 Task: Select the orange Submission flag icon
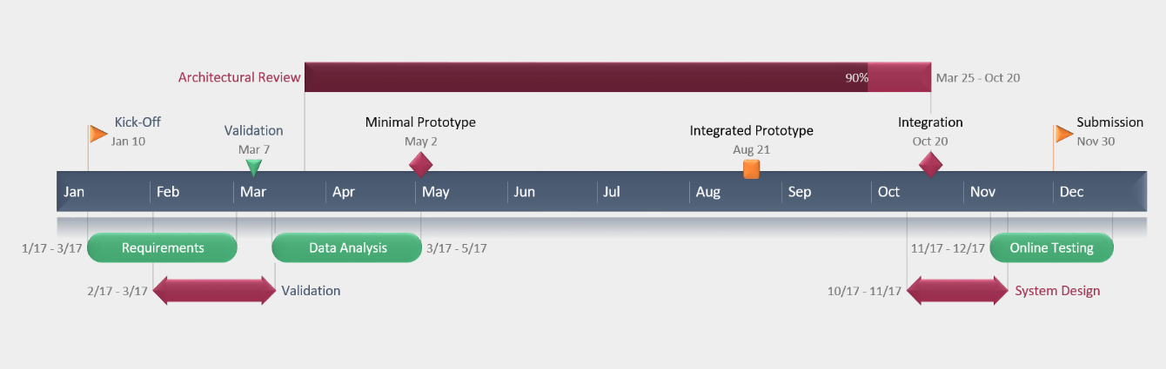point(1064,134)
